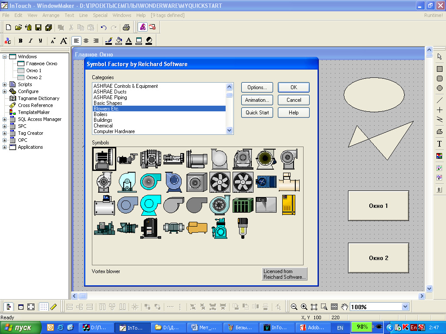Click the Help button in dialog

point(294,113)
